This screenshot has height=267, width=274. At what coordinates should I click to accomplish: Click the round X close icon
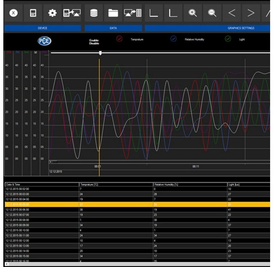point(14,13)
